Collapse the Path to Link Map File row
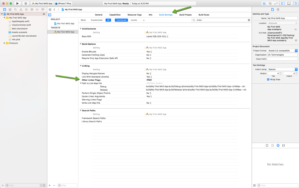 (x=81, y=83)
